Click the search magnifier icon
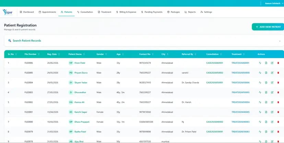Viewport: 284px width, 143px height. (10, 41)
